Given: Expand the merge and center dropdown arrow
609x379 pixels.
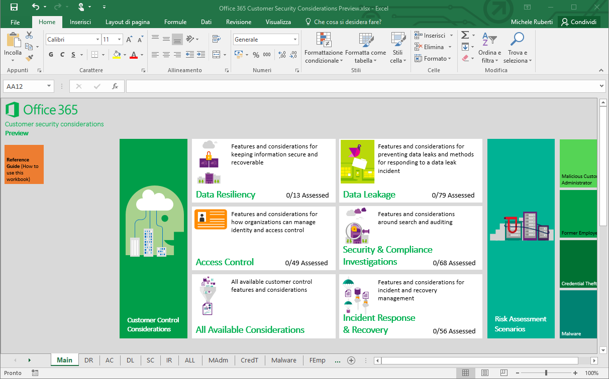Looking at the screenshot, I should click(224, 55).
